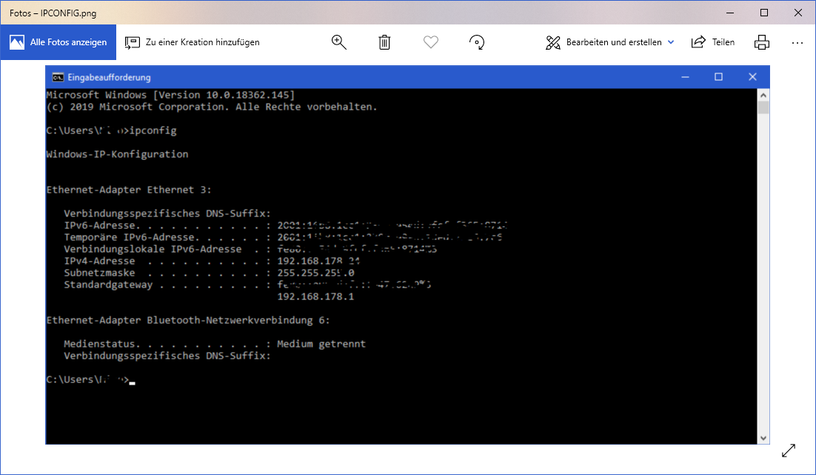Click the console scrollbar thumb

click(x=763, y=107)
